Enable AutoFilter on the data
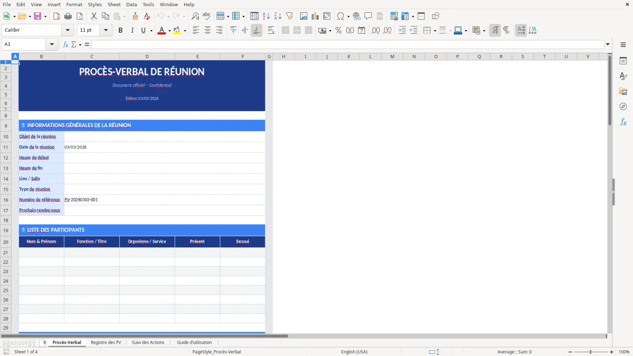 289,16
